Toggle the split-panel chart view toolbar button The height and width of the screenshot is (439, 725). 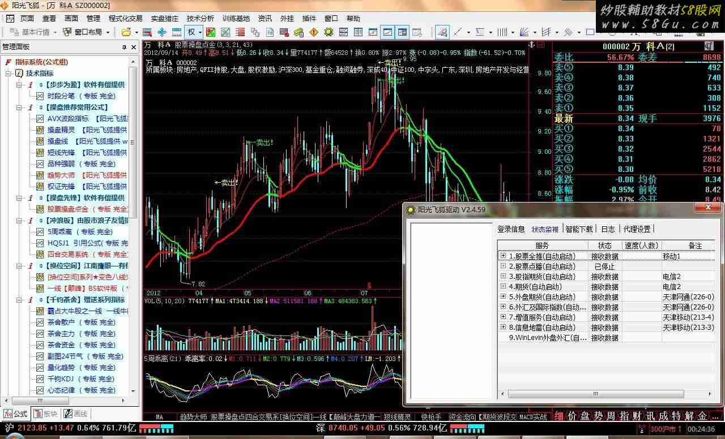click(x=403, y=32)
